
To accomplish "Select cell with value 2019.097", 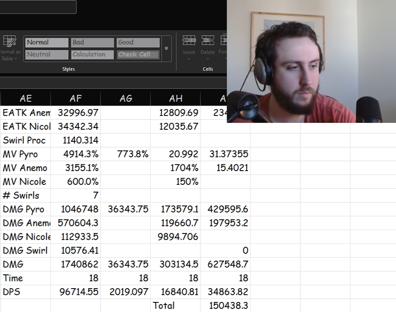I will pyautogui.click(x=125, y=292).
